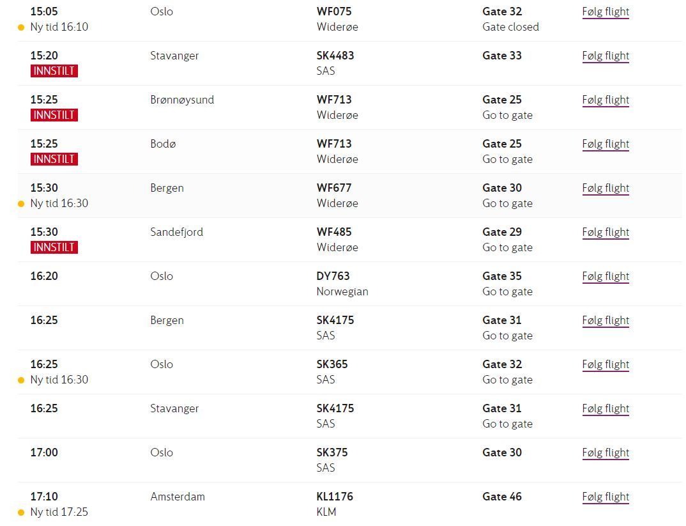Click the INNSTILT badge for Stavanger SK4483
This screenshot has width=686, height=526.
pyautogui.click(x=54, y=71)
